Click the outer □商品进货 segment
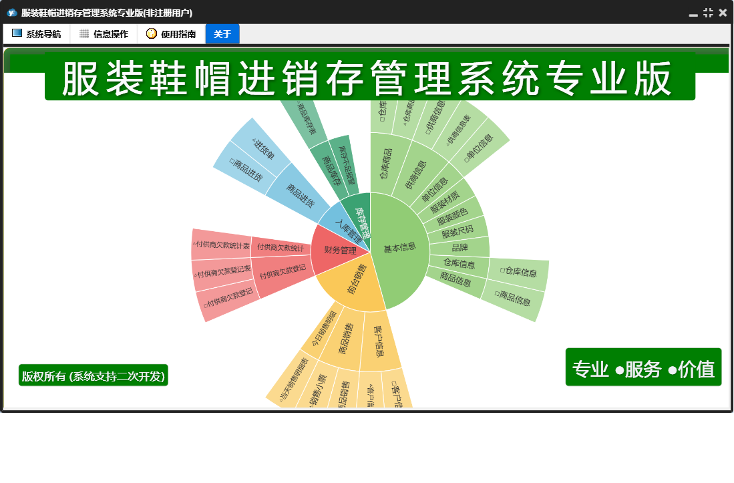 (246, 170)
